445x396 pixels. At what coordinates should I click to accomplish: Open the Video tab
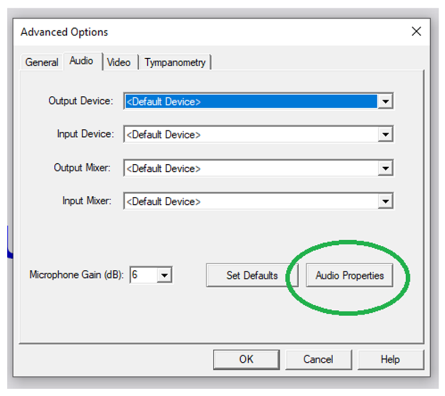click(119, 62)
